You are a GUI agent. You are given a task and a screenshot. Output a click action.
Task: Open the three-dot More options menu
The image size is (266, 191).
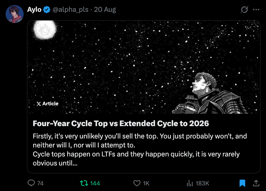pos(256,10)
